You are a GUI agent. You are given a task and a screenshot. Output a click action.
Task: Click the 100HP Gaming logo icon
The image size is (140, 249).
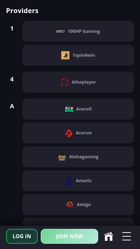(60, 31)
